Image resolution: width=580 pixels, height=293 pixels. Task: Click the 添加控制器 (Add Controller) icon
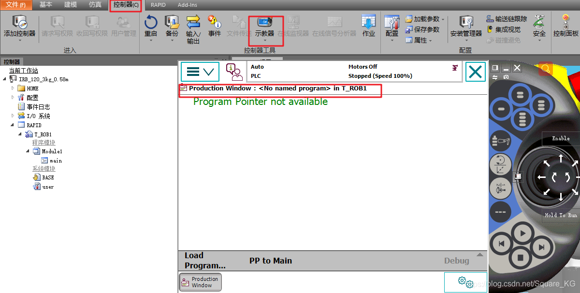[x=19, y=22]
